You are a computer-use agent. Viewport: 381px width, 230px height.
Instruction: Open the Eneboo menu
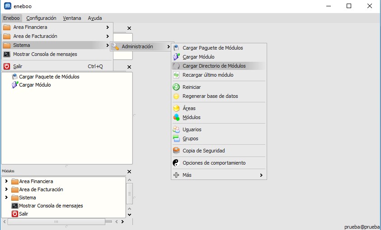pyautogui.click(x=11, y=18)
